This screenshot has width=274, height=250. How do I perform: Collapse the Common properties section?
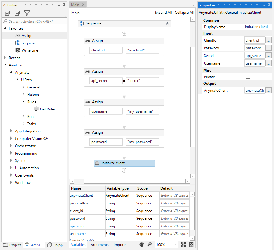point(200,21)
